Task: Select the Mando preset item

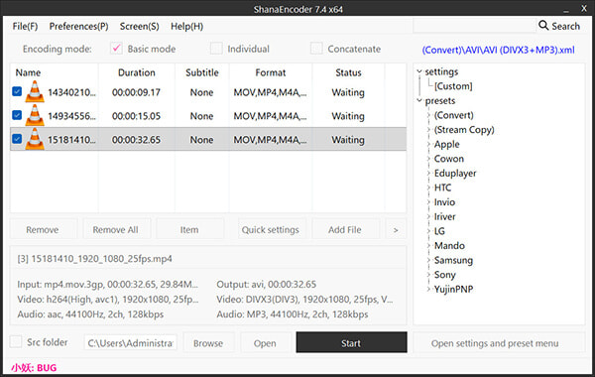Action: coord(449,246)
